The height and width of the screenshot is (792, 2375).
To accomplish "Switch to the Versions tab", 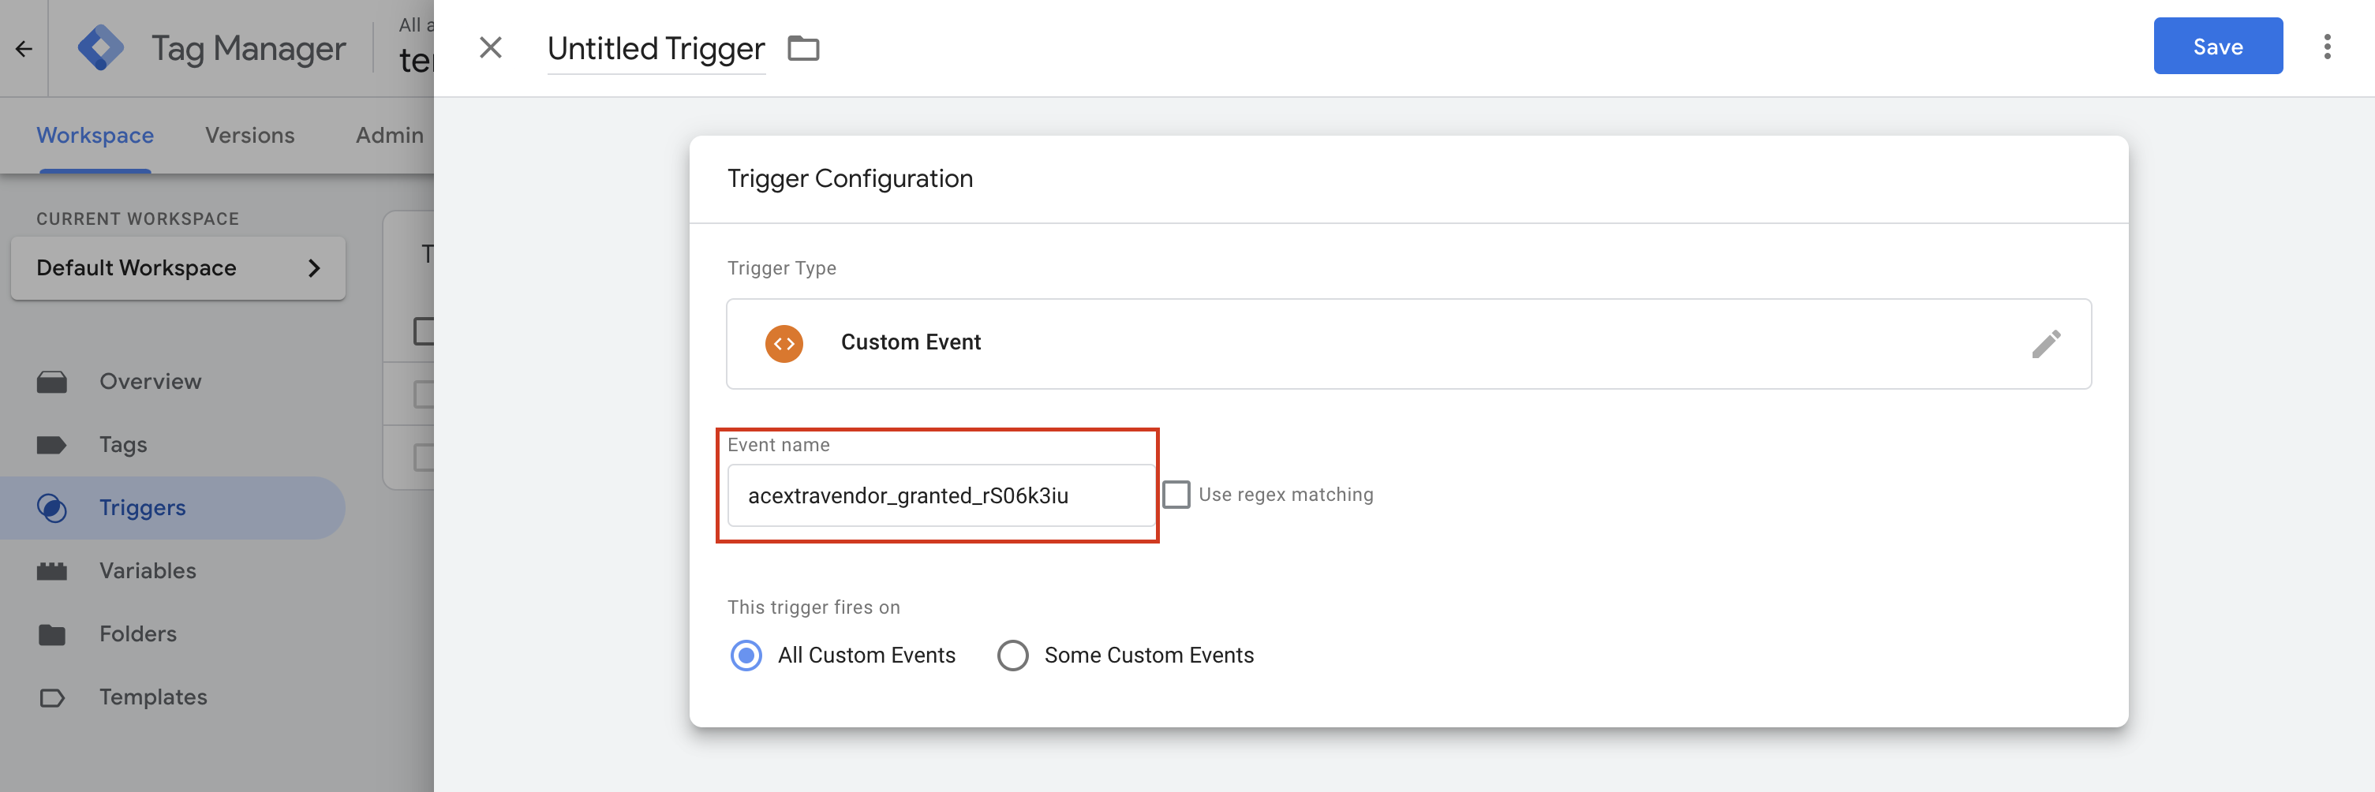I will click(x=250, y=135).
